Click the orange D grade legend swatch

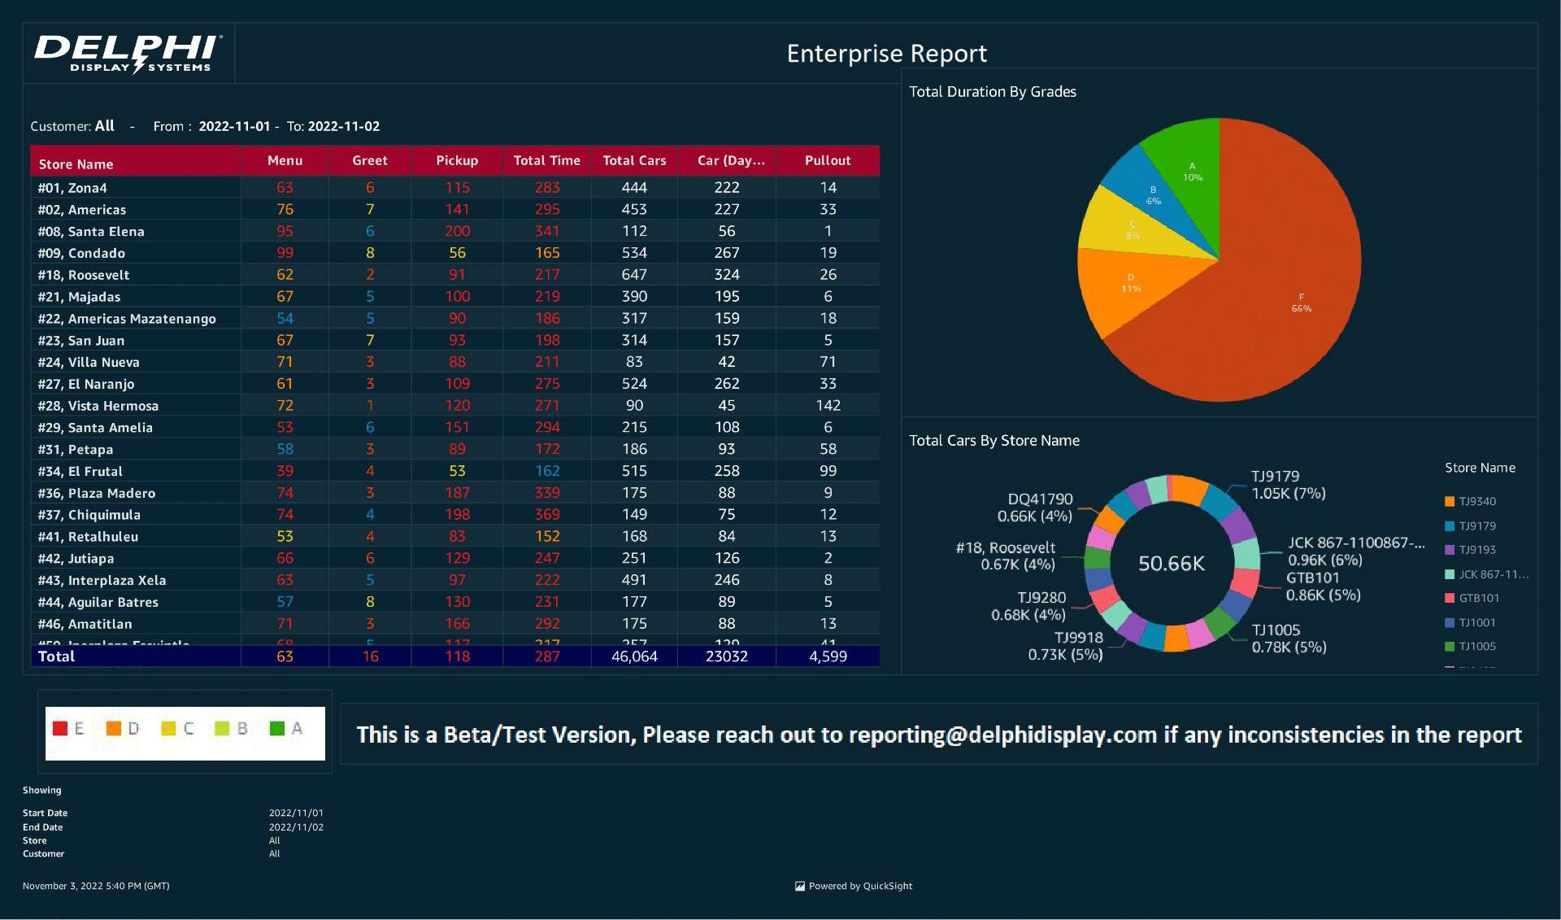pyautogui.click(x=114, y=728)
